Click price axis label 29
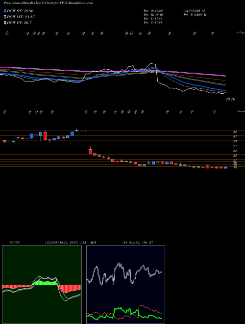This screenshot has width=245, height=324. (235, 141)
